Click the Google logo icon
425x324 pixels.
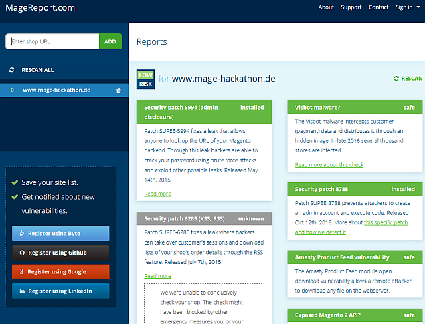click(x=22, y=271)
